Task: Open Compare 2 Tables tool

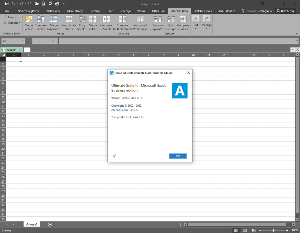Action: point(183,23)
